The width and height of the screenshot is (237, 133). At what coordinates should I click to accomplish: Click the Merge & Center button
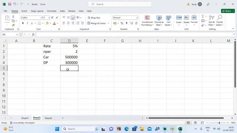tap(97, 23)
